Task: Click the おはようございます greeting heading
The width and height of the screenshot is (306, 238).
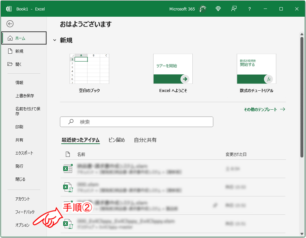Action: click(x=86, y=24)
